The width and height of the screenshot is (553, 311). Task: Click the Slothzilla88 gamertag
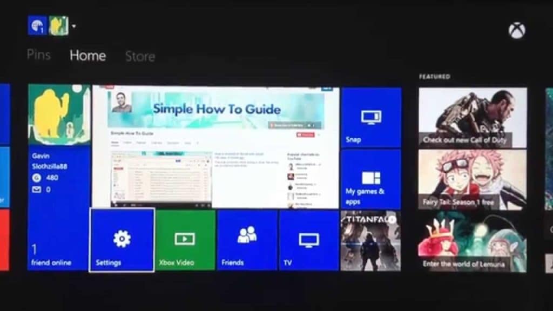49,166
